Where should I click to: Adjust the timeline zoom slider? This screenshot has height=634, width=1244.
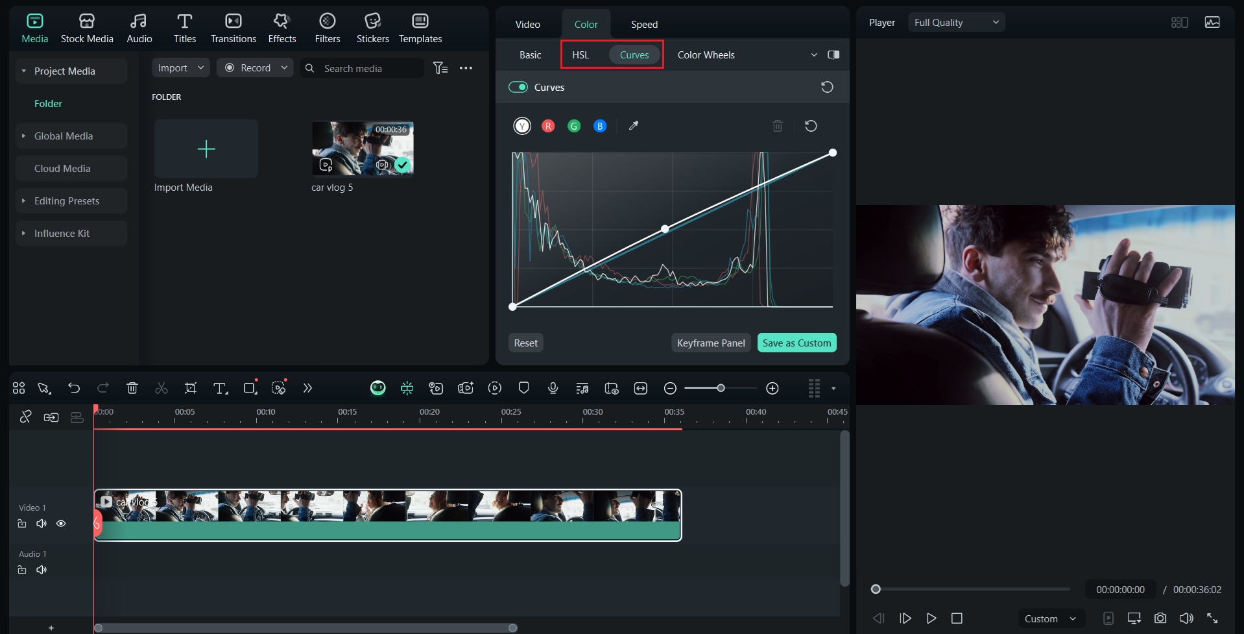tap(721, 388)
